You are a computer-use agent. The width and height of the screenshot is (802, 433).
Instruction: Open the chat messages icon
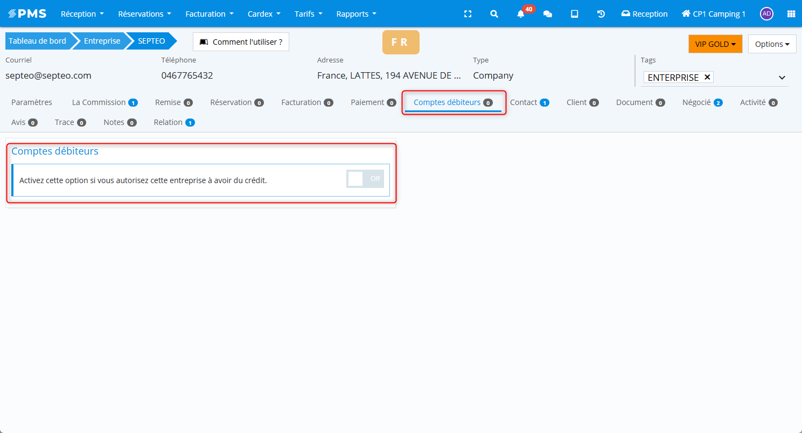tap(548, 14)
